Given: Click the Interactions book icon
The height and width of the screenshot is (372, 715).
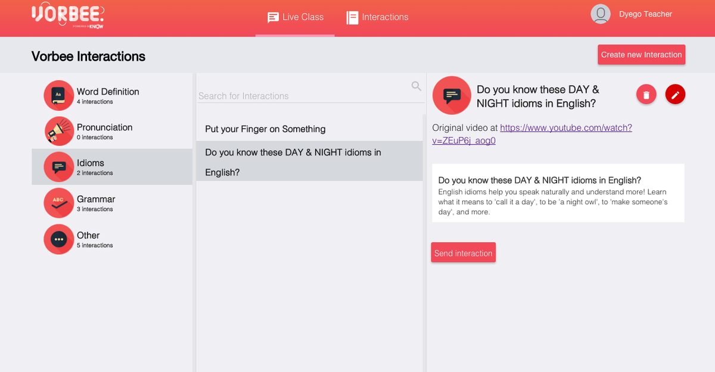Looking at the screenshot, I should click(x=353, y=17).
